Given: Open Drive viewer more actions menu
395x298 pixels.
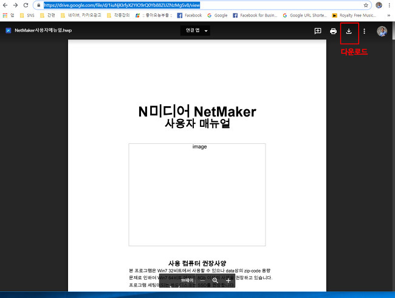Looking at the screenshot, I should (364, 31).
